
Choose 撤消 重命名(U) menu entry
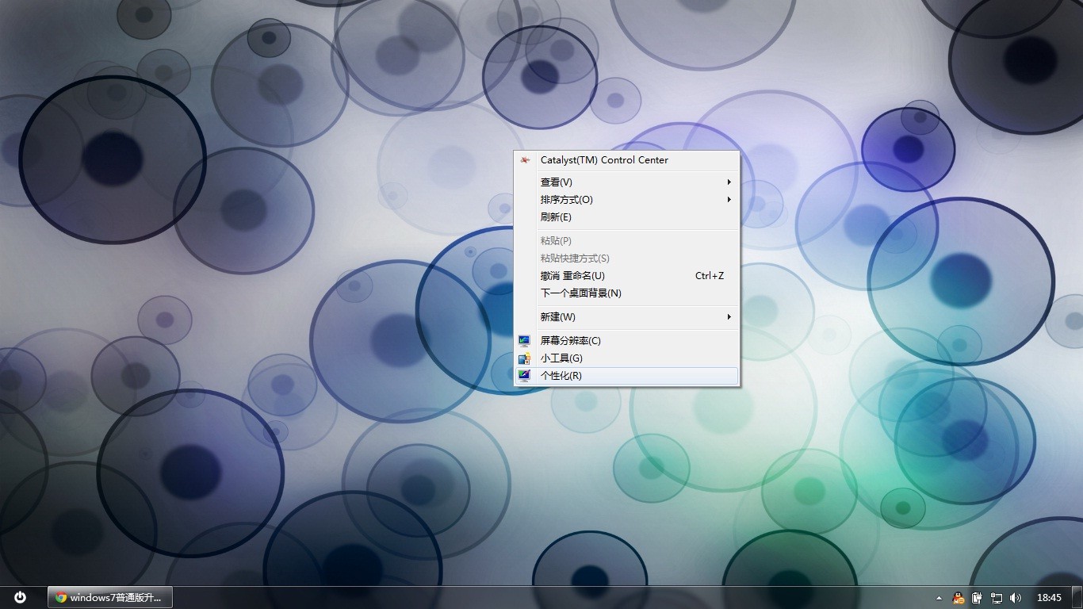click(x=572, y=276)
